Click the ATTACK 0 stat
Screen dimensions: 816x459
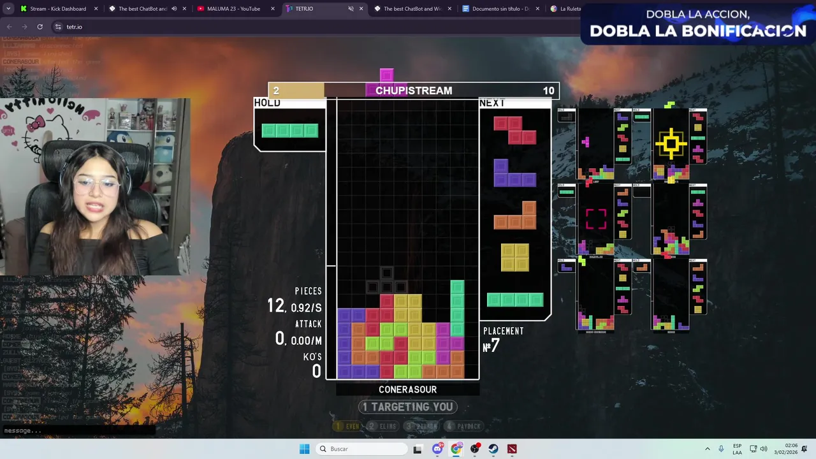point(298,333)
